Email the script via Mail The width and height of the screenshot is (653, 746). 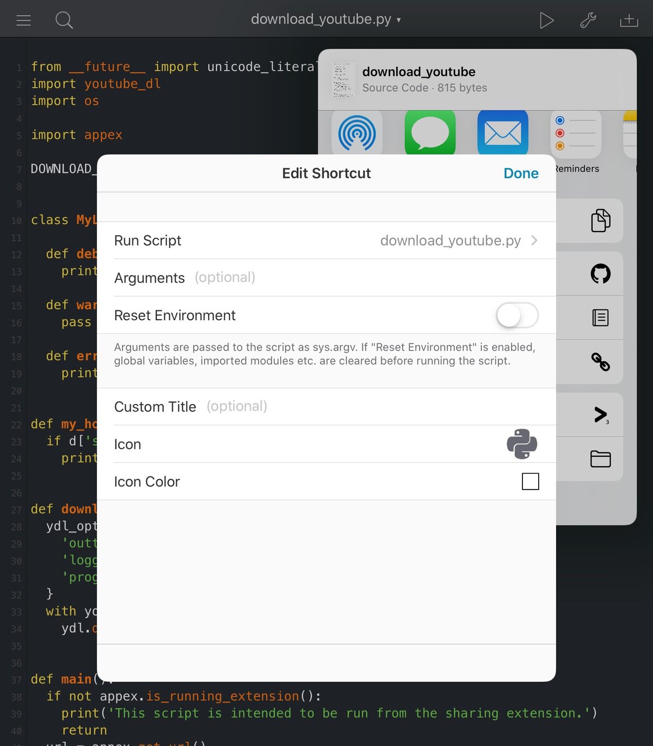click(502, 132)
